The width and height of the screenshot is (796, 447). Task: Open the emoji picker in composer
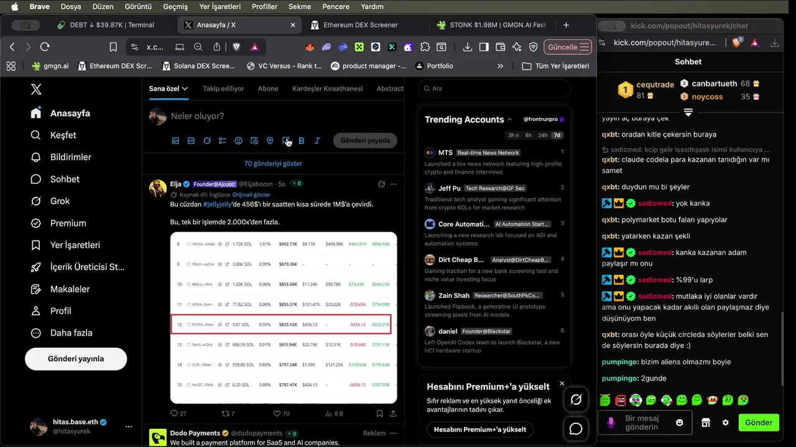point(238,141)
